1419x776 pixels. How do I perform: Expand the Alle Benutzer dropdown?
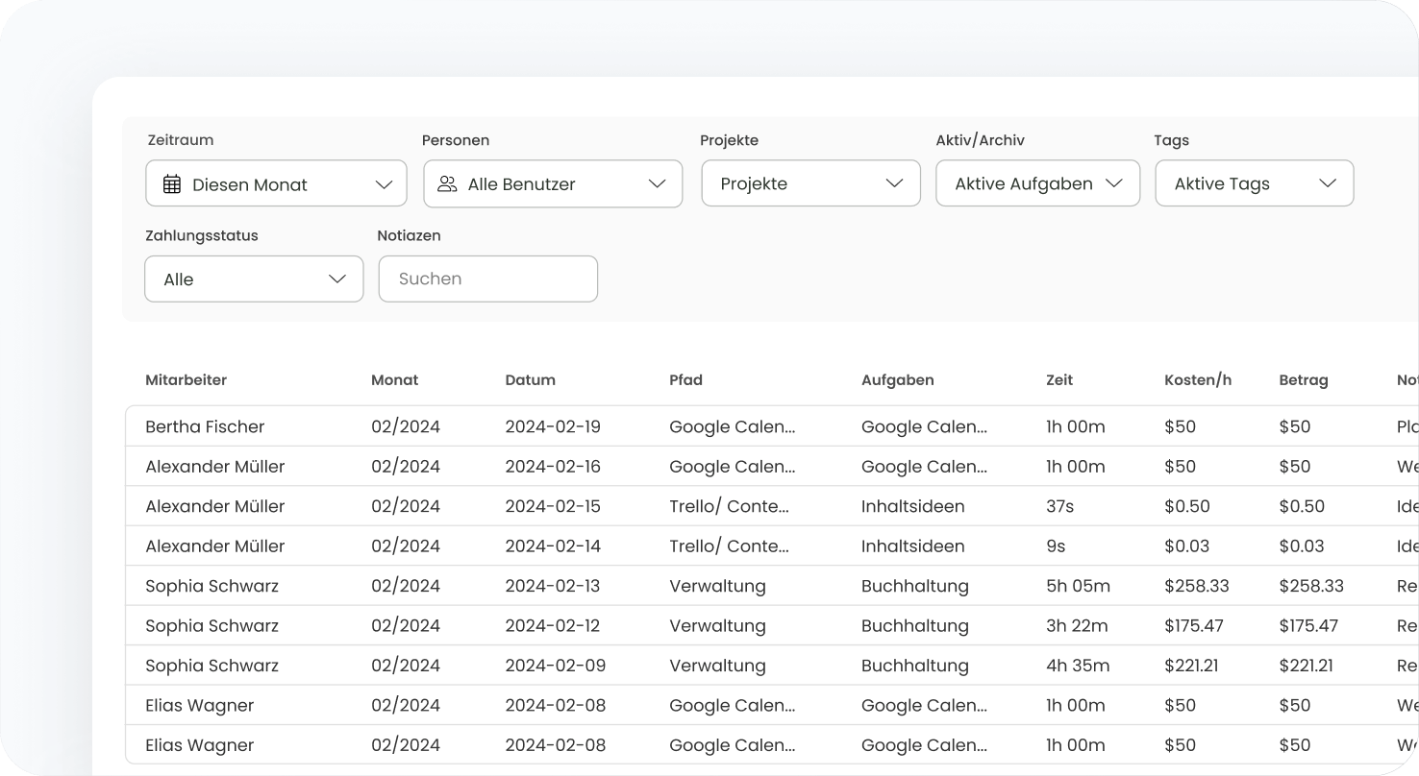[553, 183]
